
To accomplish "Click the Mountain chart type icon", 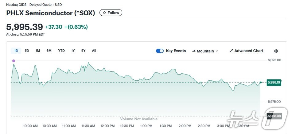I will [194, 51].
